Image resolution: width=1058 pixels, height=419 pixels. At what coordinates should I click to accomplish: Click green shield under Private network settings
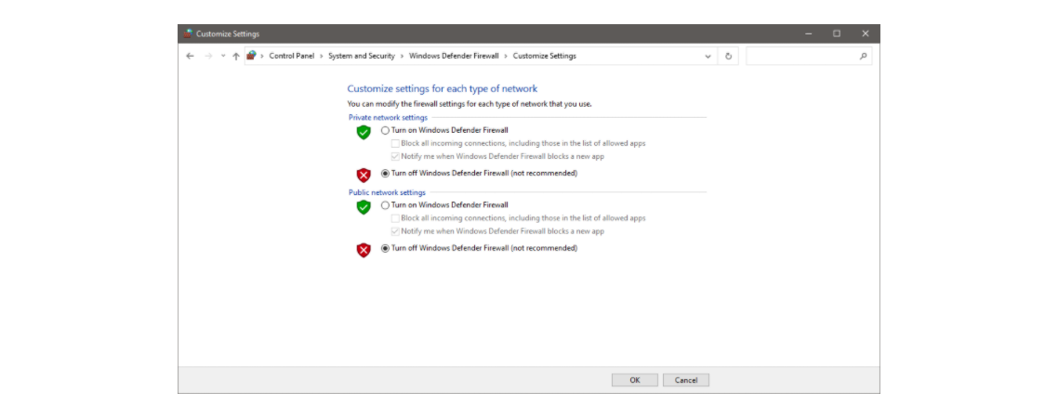point(364,132)
